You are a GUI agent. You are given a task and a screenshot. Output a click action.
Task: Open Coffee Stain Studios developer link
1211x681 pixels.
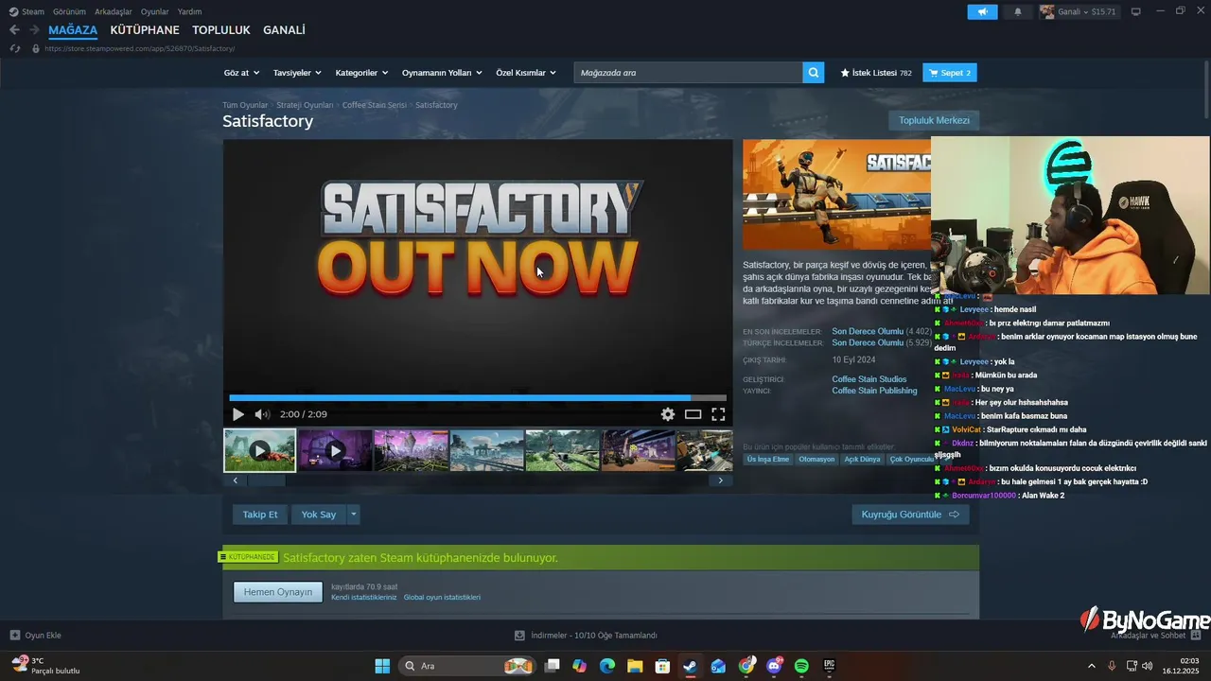[x=869, y=379]
